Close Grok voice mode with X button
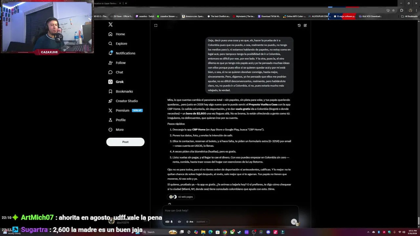420x236 pixels. tap(294, 222)
